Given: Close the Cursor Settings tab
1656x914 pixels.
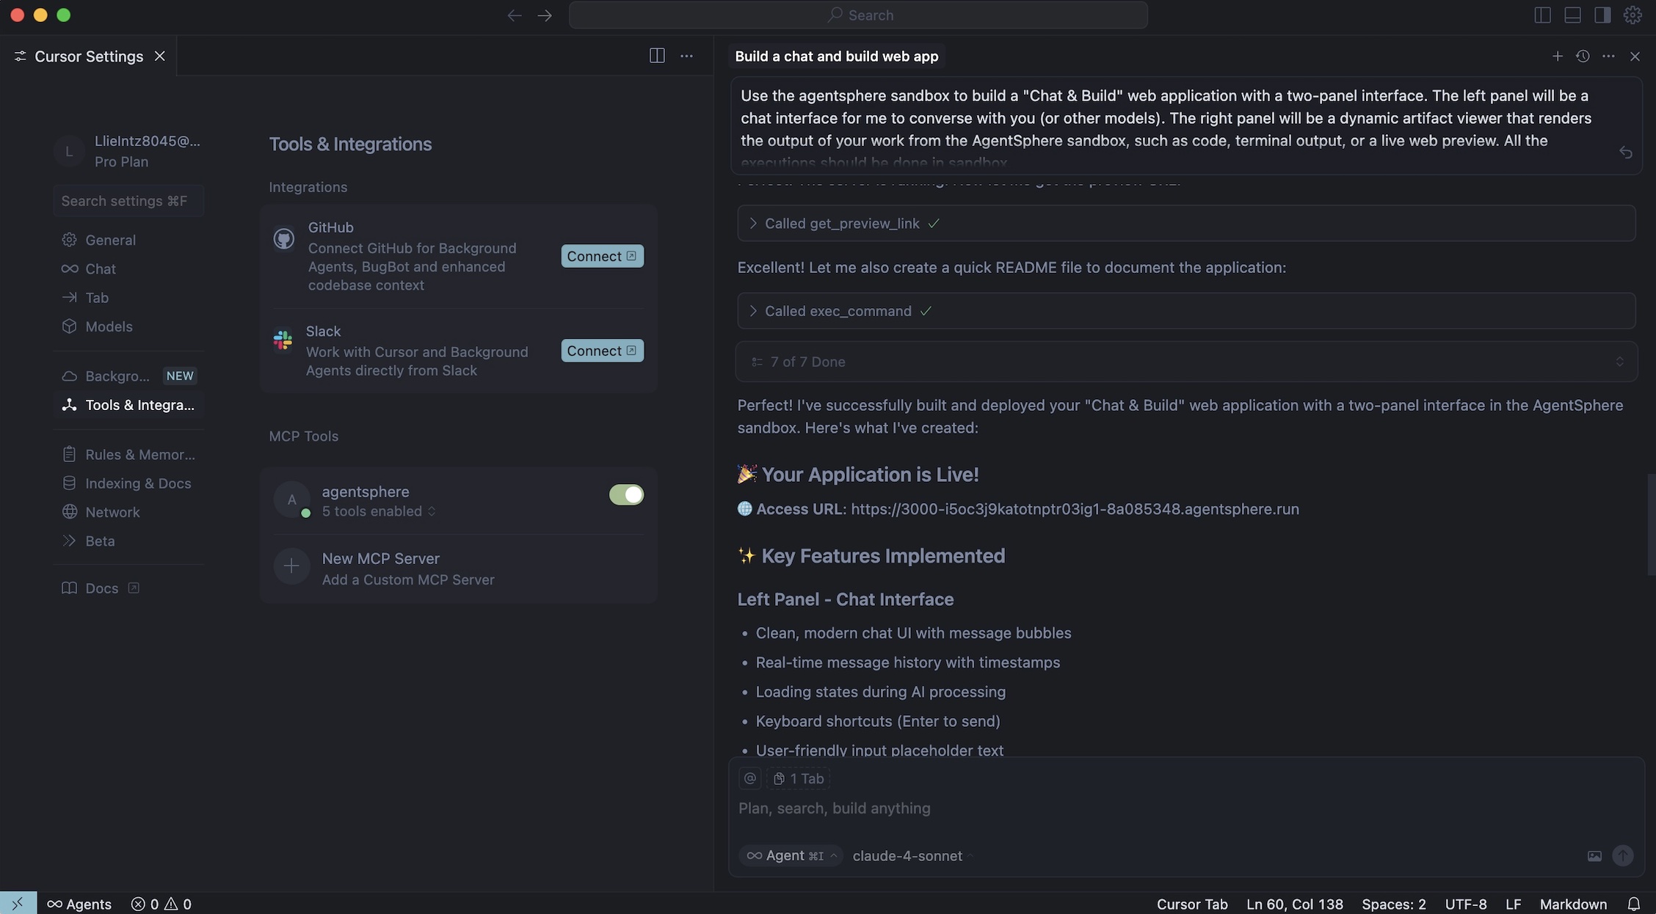Looking at the screenshot, I should [x=159, y=56].
